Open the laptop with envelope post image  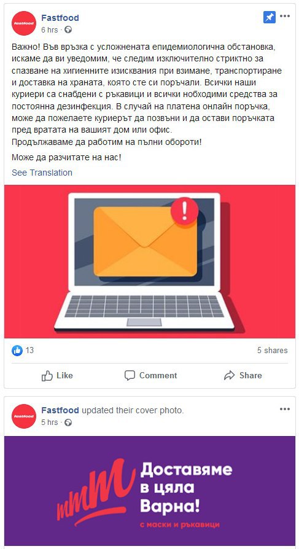tap(150, 261)
